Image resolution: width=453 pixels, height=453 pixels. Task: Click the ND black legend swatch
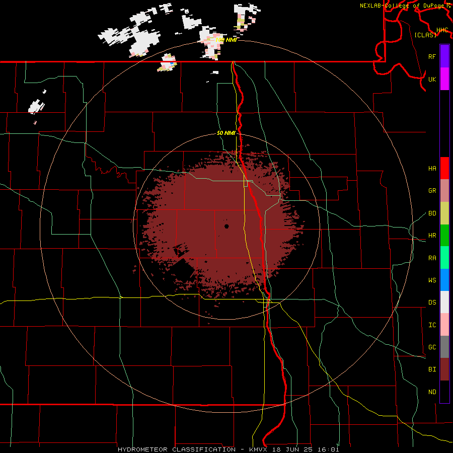pyautogui.click(x=444, y=392)
